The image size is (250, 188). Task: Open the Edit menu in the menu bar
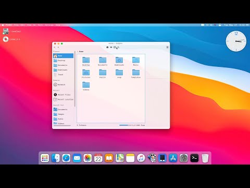tap(23, 25)
